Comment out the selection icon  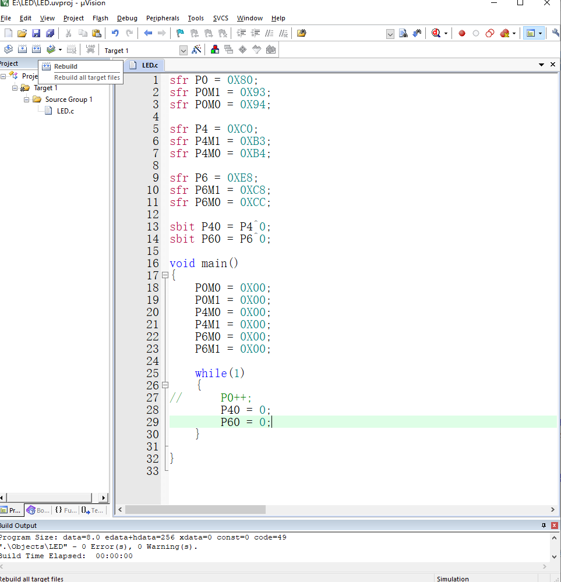269,33
